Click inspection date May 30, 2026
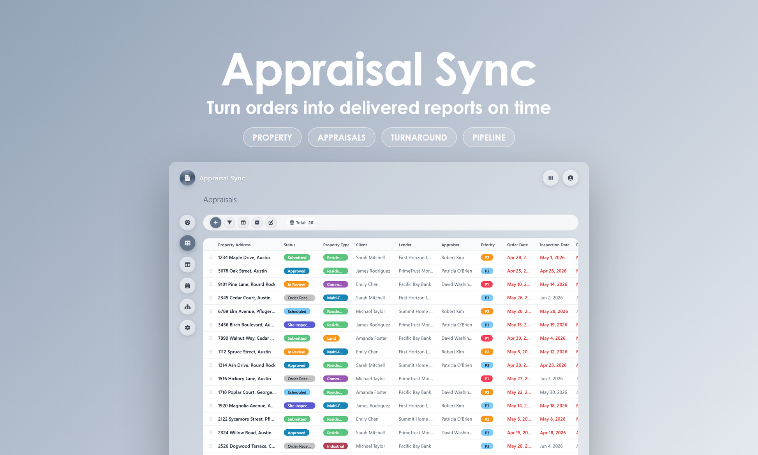Viewport: 758px width, 455px height. (554, 392)
